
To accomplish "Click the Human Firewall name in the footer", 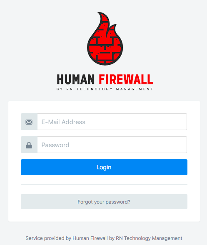I will (90, 238).
